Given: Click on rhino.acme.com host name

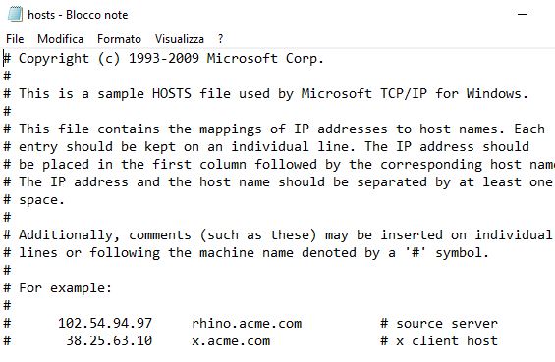Looking at the screenshot, I should 247,323.
